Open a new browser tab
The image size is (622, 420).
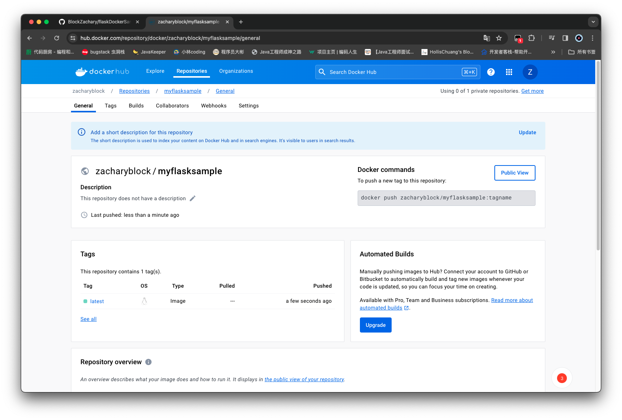241,22
